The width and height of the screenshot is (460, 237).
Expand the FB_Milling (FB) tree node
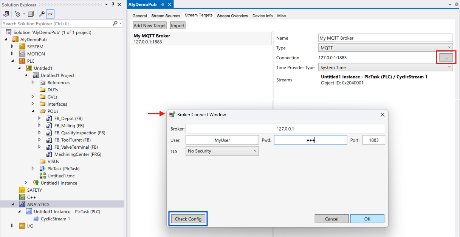click(x=40, y=126)
